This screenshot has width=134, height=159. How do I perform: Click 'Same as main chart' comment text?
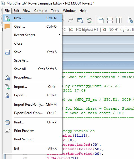point(90,113)
